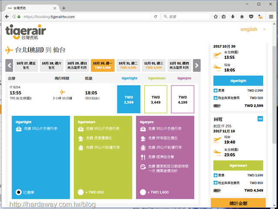Expand 票價 showing TWD 3,699
Viewport: 278px width, 209px height.
(215, 175)
